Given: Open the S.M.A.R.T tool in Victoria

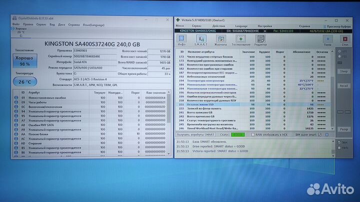Looking at the screenshot, I should tap(201, 40).
